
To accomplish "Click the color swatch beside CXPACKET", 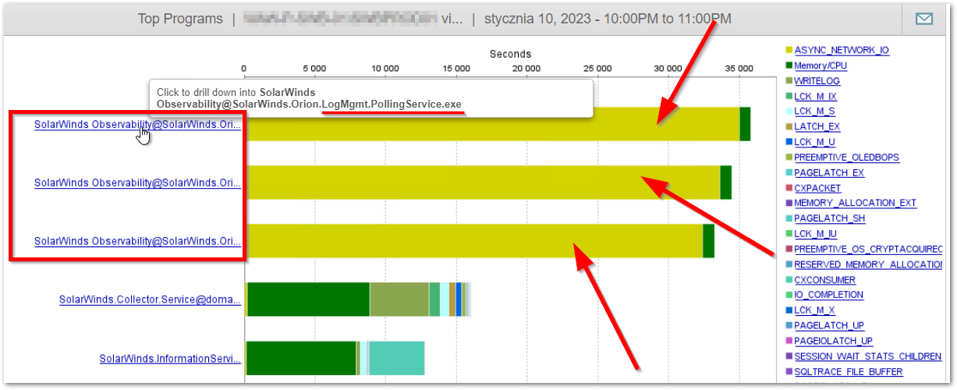I will click(x=789, y=188).
